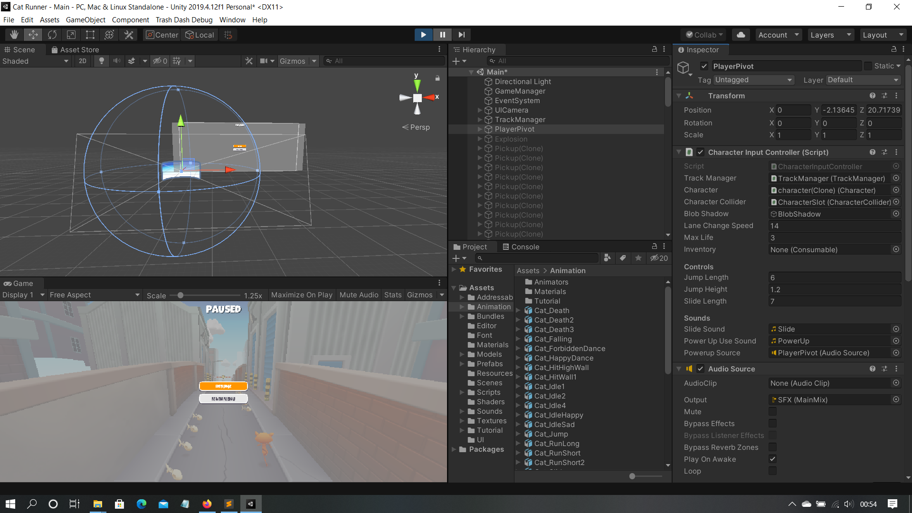Select the Rect Transform tool
Image resolution: width=912 pixels, height=513 pixels.
pos(90,35)
